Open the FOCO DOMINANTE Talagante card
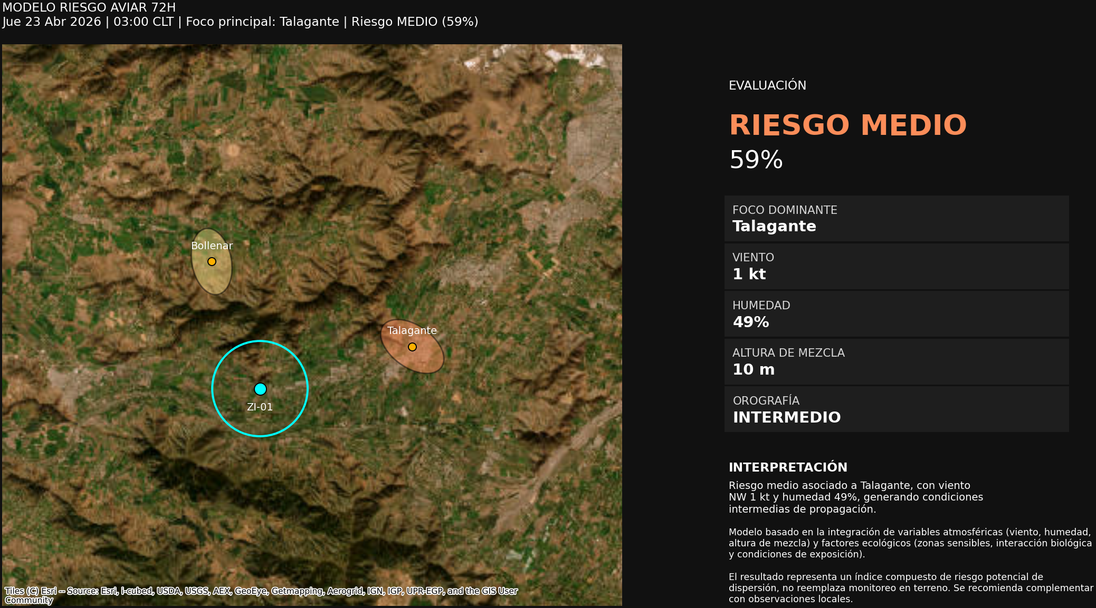 (x=896, y=219)
